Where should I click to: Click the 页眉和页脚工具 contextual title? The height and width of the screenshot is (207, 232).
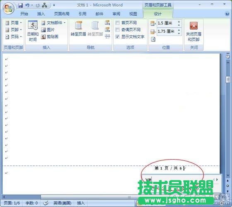[158, 5]
